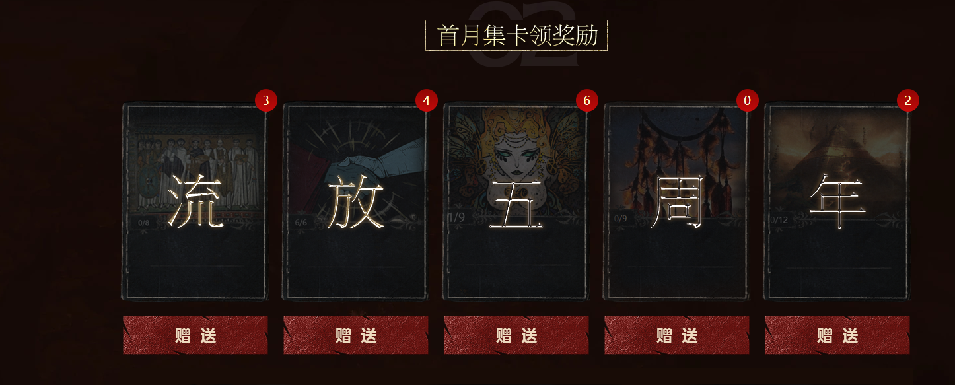This screenshot has height=385, width=955.
Task: Gift the 周 card with 赠送 button
Action: 677,335
